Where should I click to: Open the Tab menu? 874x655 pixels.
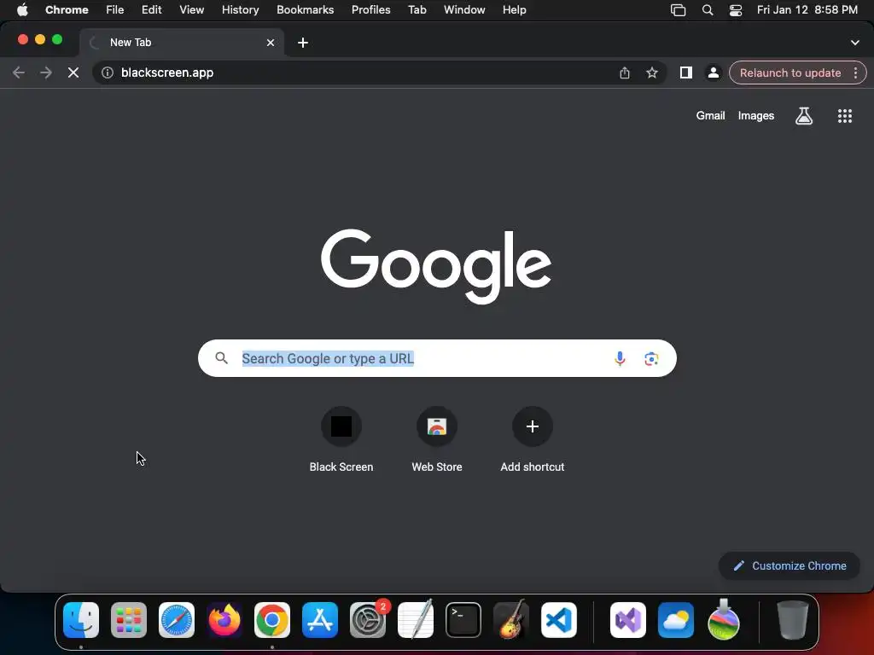tap(417, 9)
